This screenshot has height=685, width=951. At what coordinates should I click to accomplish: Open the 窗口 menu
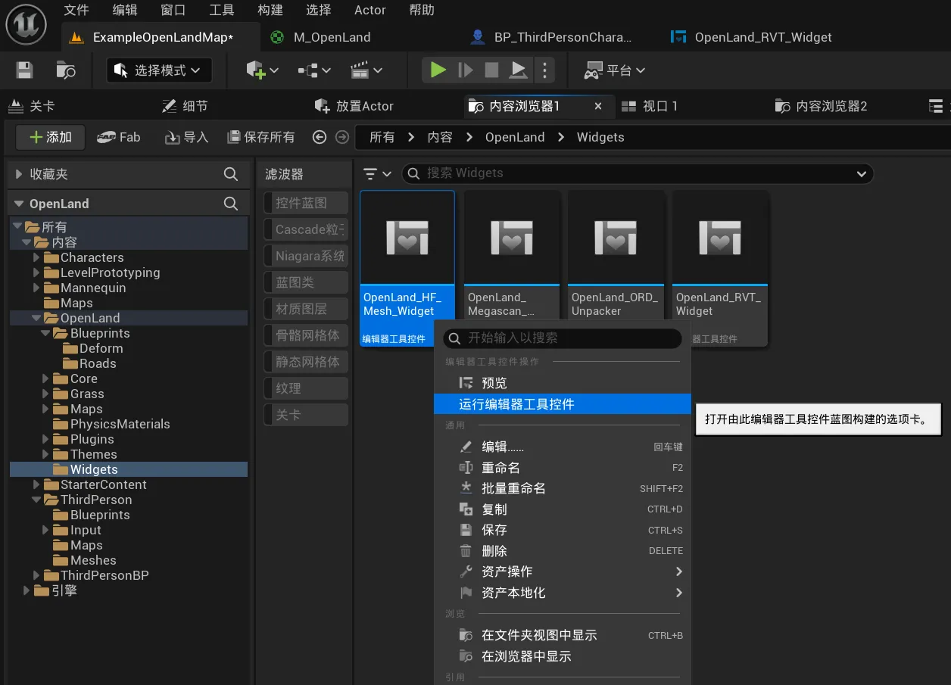[173, 10]
